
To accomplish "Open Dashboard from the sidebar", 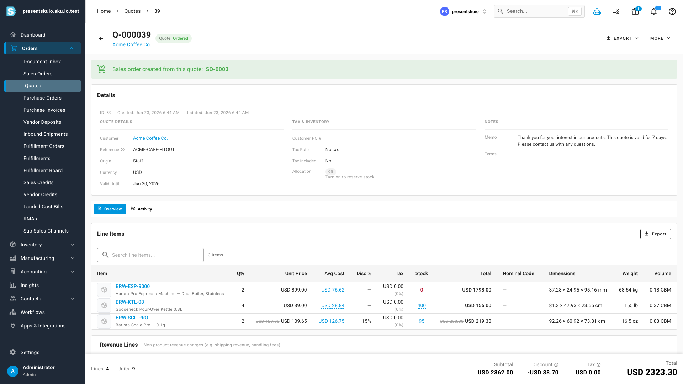I will tap(43, 35).
